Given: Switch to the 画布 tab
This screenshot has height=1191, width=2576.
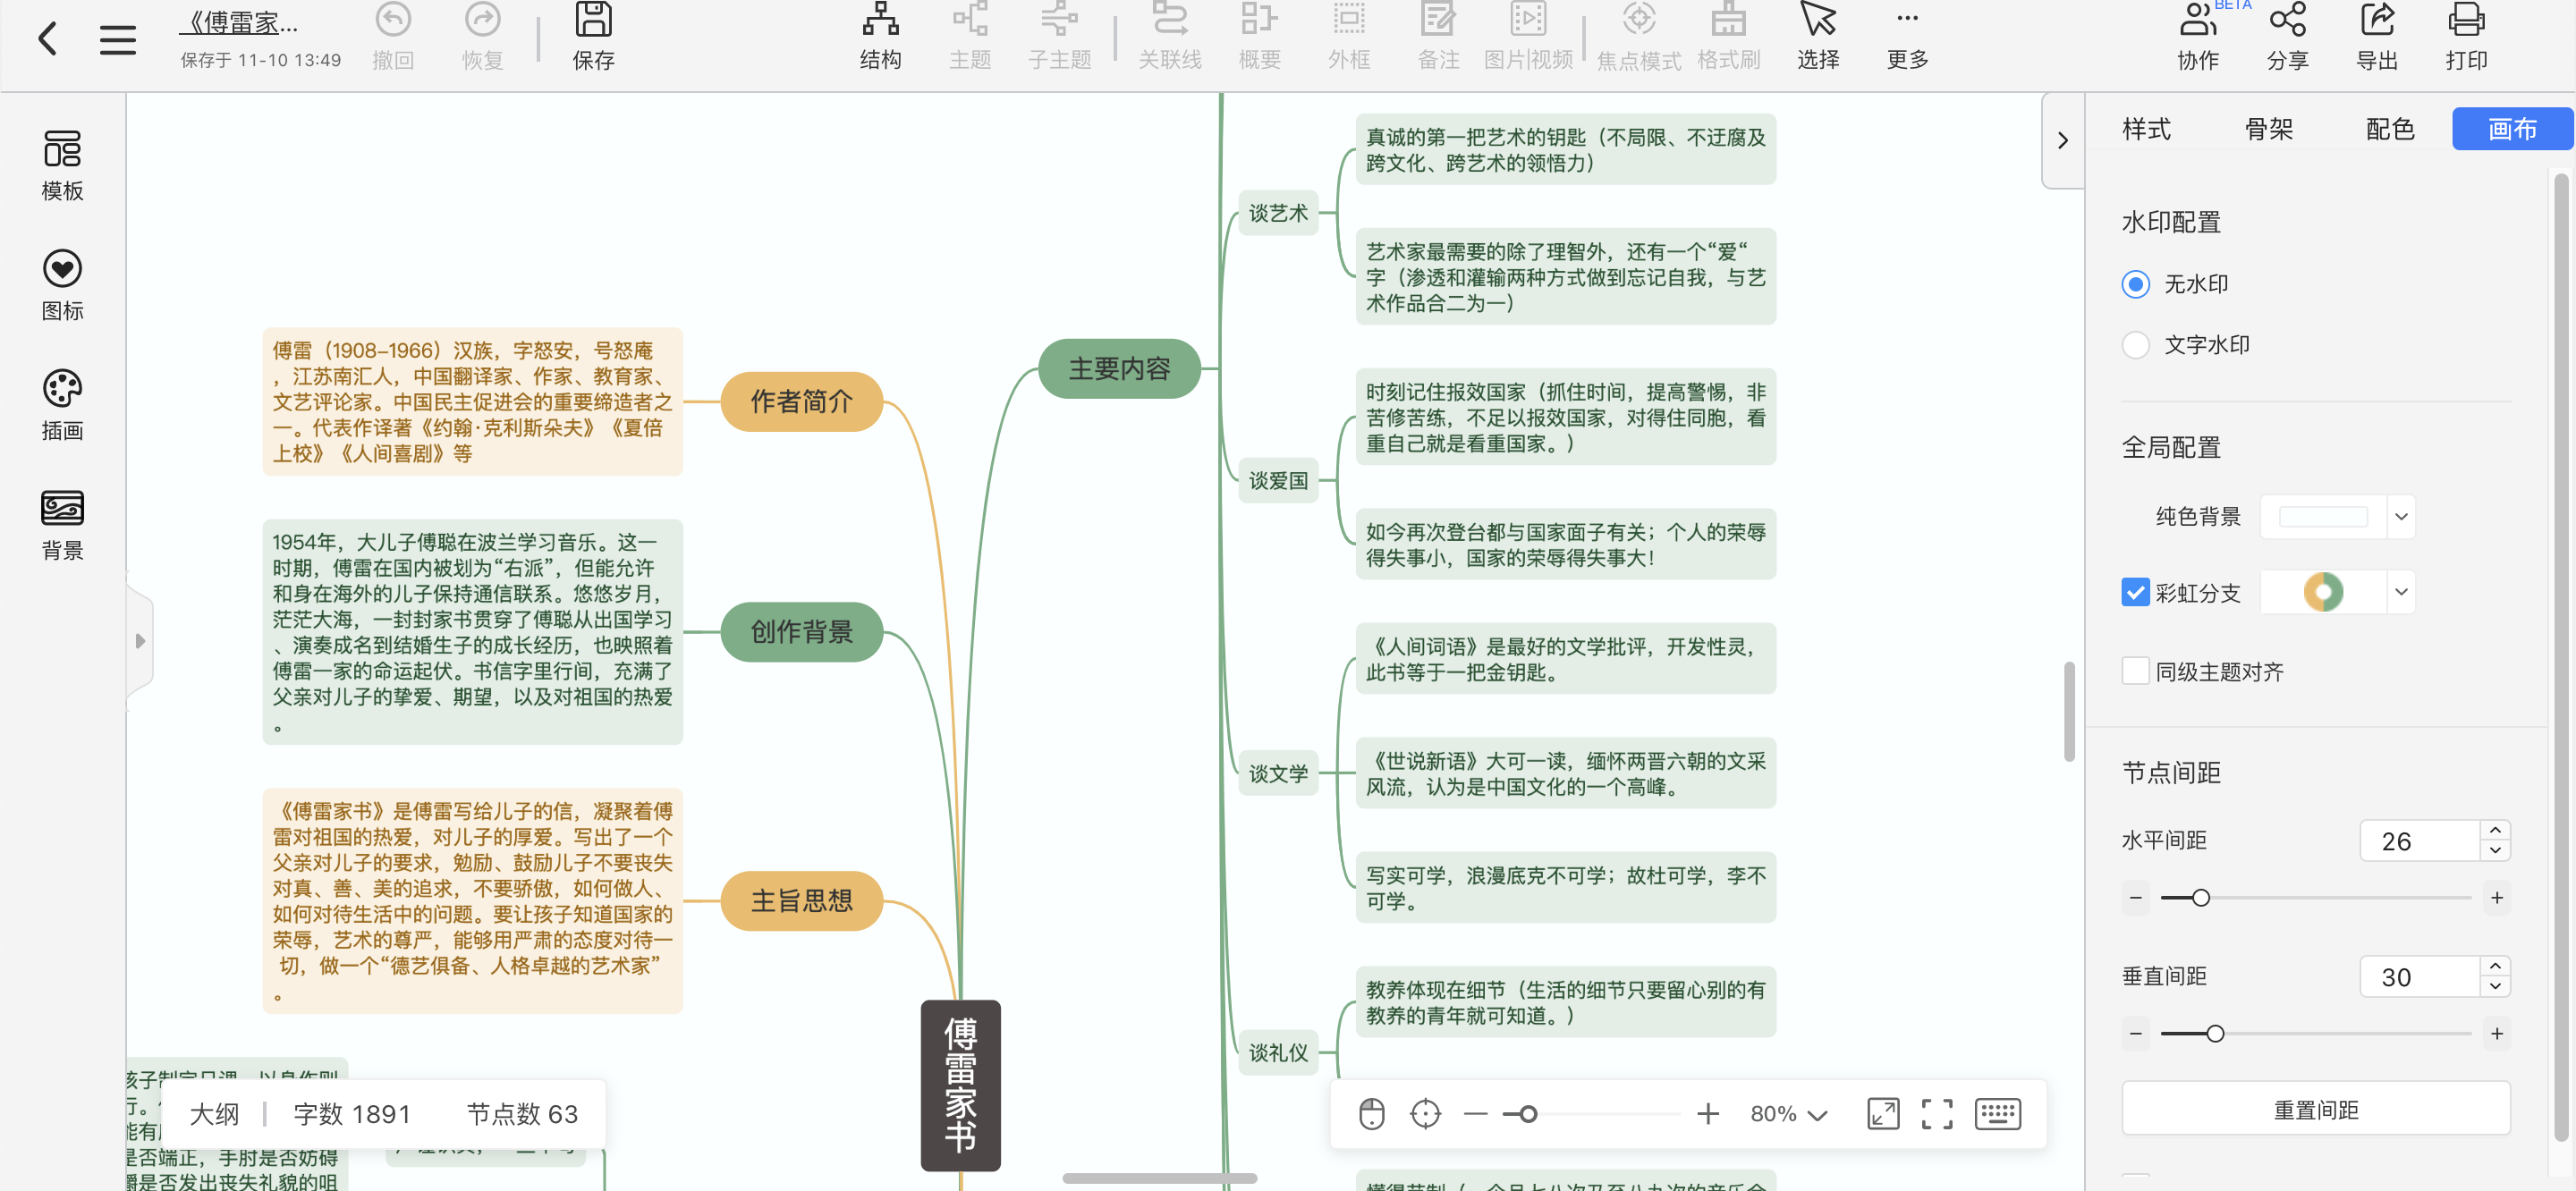Looking at the screenshot, I should click(x=2512, y=129).
